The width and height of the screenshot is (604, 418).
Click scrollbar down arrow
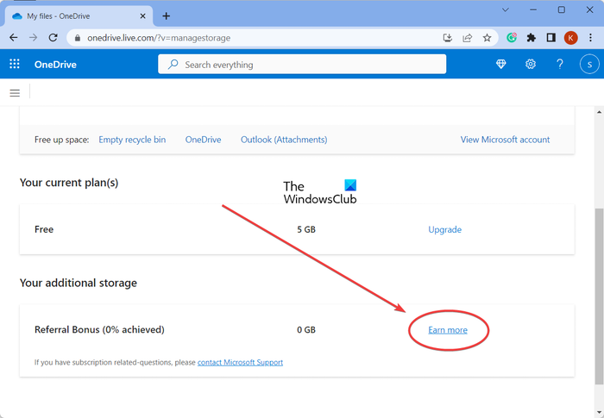click(x=599, y=413)
